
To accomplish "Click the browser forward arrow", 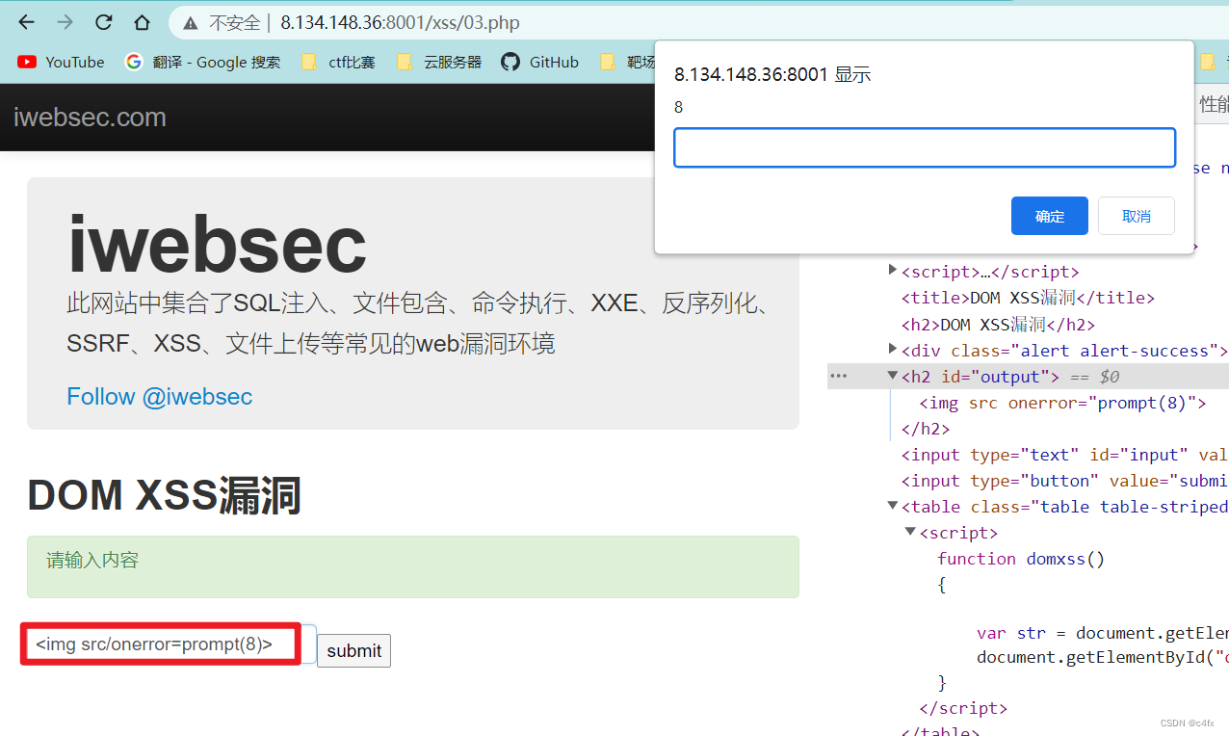I will [65, 22].
